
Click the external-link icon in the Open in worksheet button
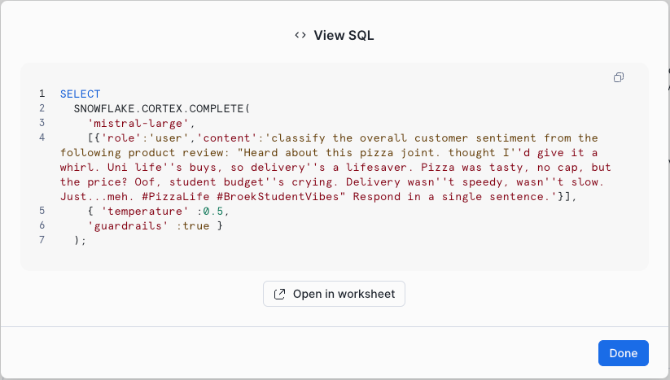point(279,294)
